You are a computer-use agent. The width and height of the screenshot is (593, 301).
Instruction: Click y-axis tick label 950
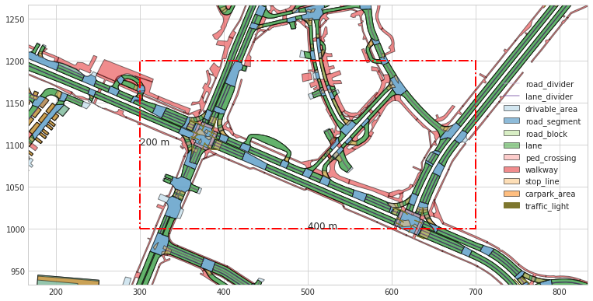coord(16,272)
